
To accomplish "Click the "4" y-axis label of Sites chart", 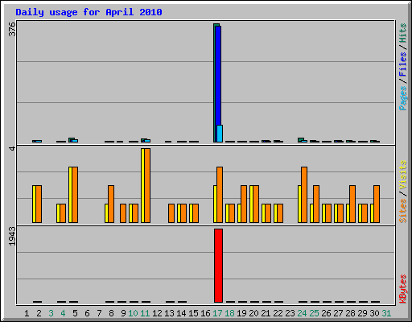I will click(12, 148).
